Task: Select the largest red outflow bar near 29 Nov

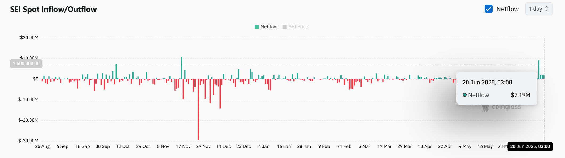Action: [198, 111]
